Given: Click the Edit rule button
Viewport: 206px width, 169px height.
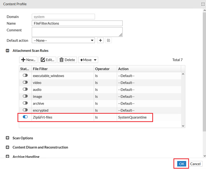Looking at the screenshot, I should tap(47, 60).
